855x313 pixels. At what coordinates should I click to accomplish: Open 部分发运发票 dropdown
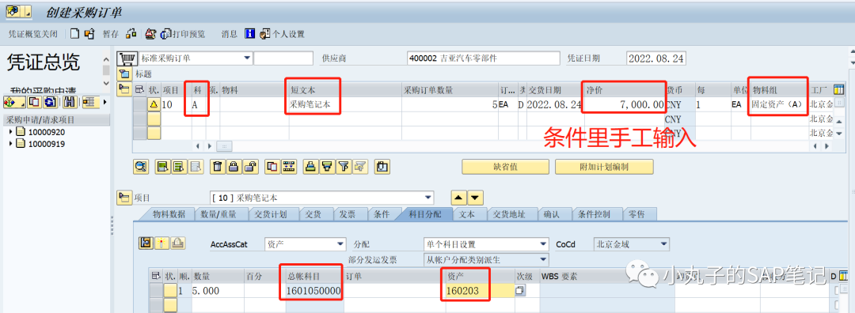click(543, 259)
